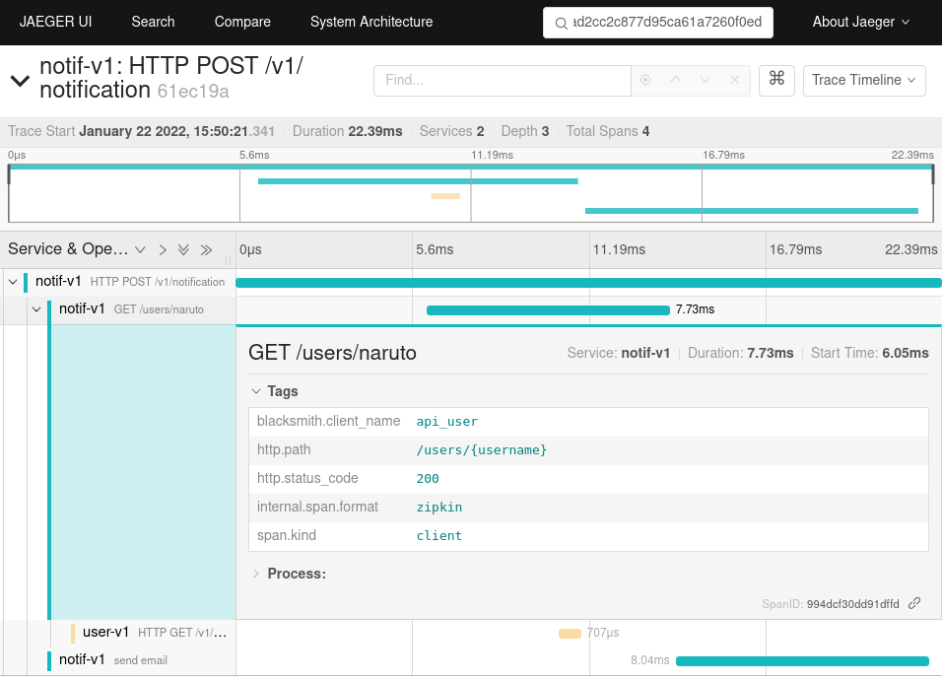942x681 pixels.
Task: Click the http.status_code 200 tag row
Action: pyautogui.click(x=588, y=479)
